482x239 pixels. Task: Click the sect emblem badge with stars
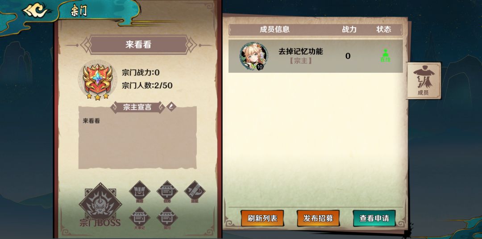[97, 81]
